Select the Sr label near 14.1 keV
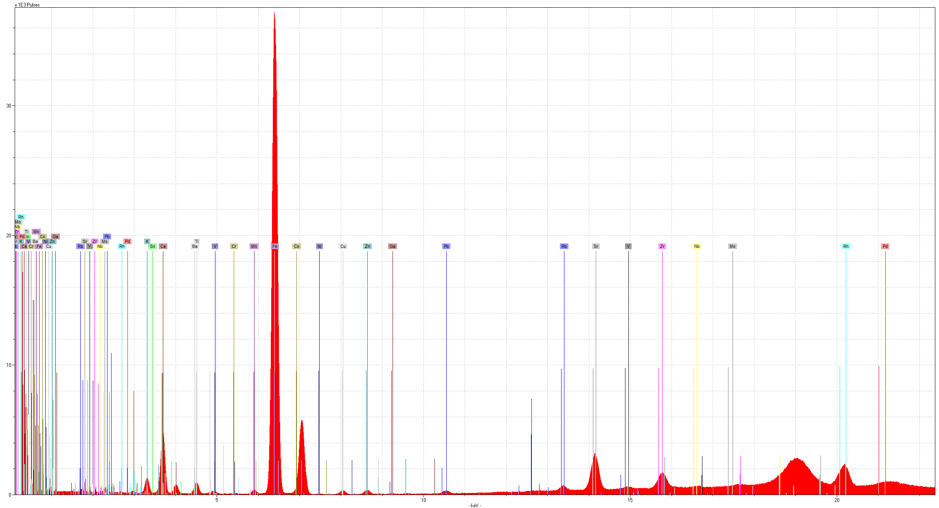This screenshot has width=939, height=508. coord(596,246)
